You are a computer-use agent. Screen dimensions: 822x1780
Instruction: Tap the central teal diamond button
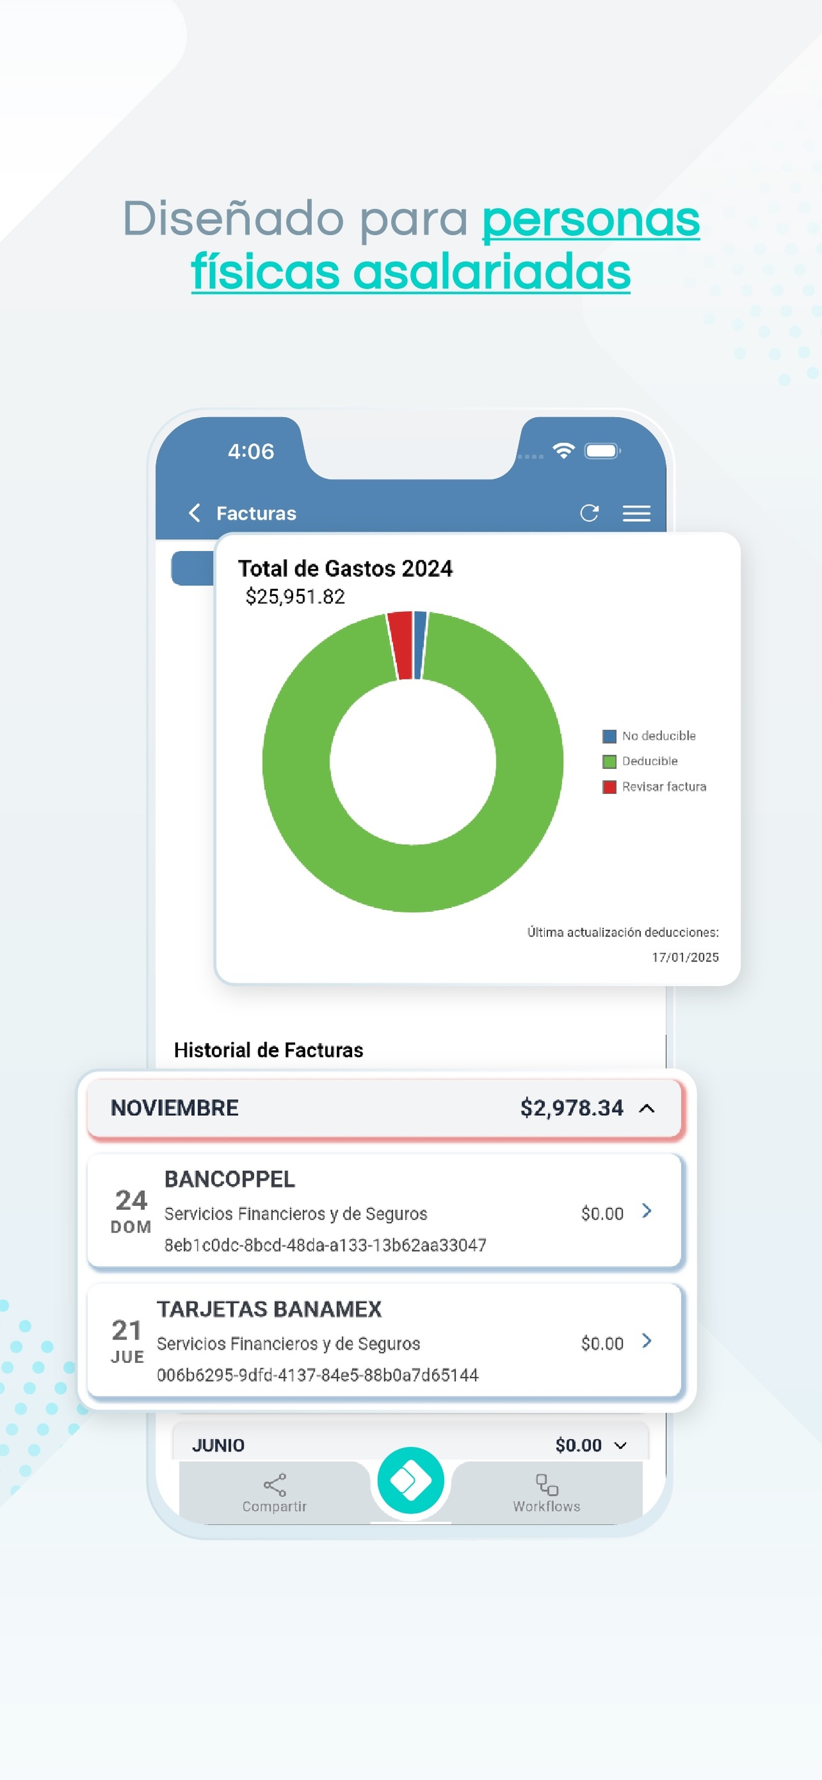coord(411,1480)
